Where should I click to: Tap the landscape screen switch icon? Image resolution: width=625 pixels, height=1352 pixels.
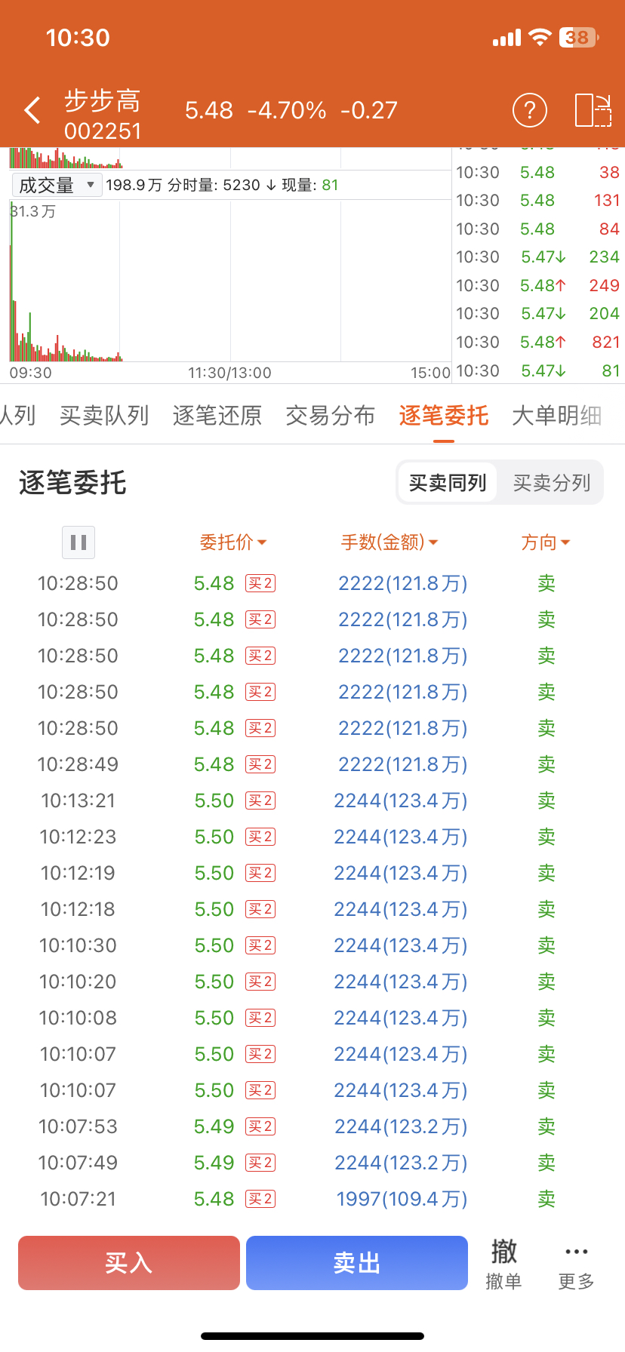593,110
